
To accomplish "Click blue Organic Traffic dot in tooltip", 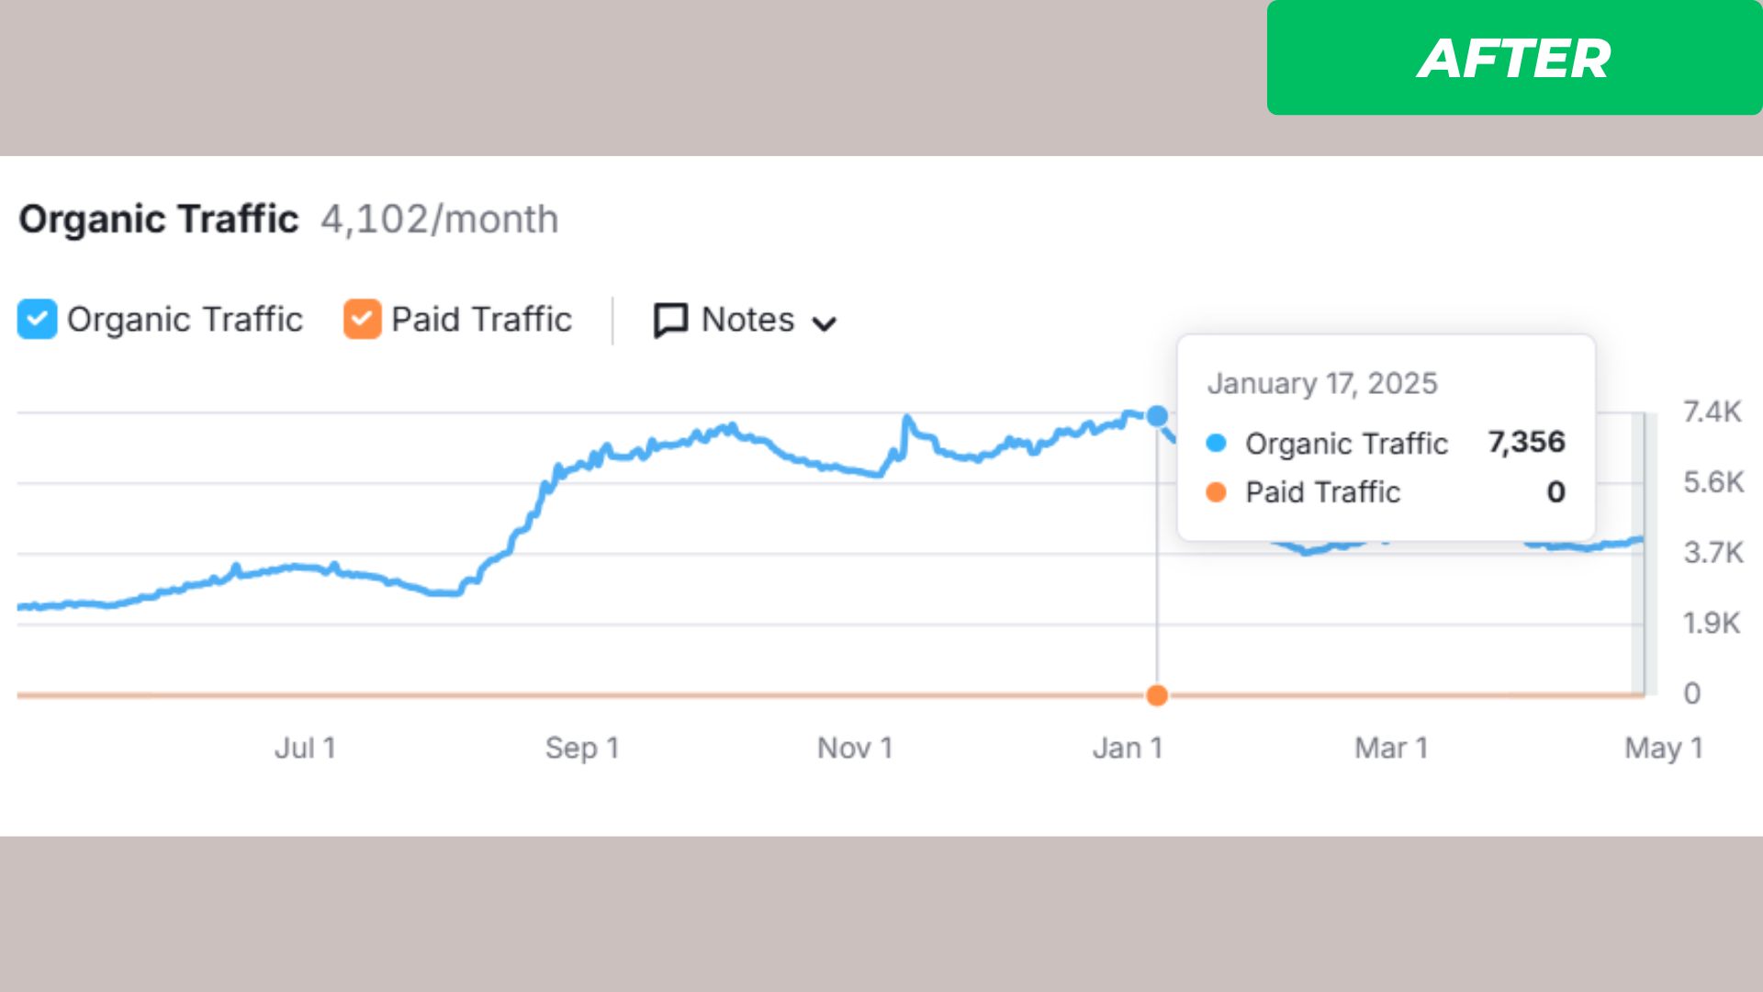I will tap(1216, 444).
